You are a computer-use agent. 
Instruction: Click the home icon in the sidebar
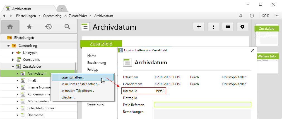(10, 27)
